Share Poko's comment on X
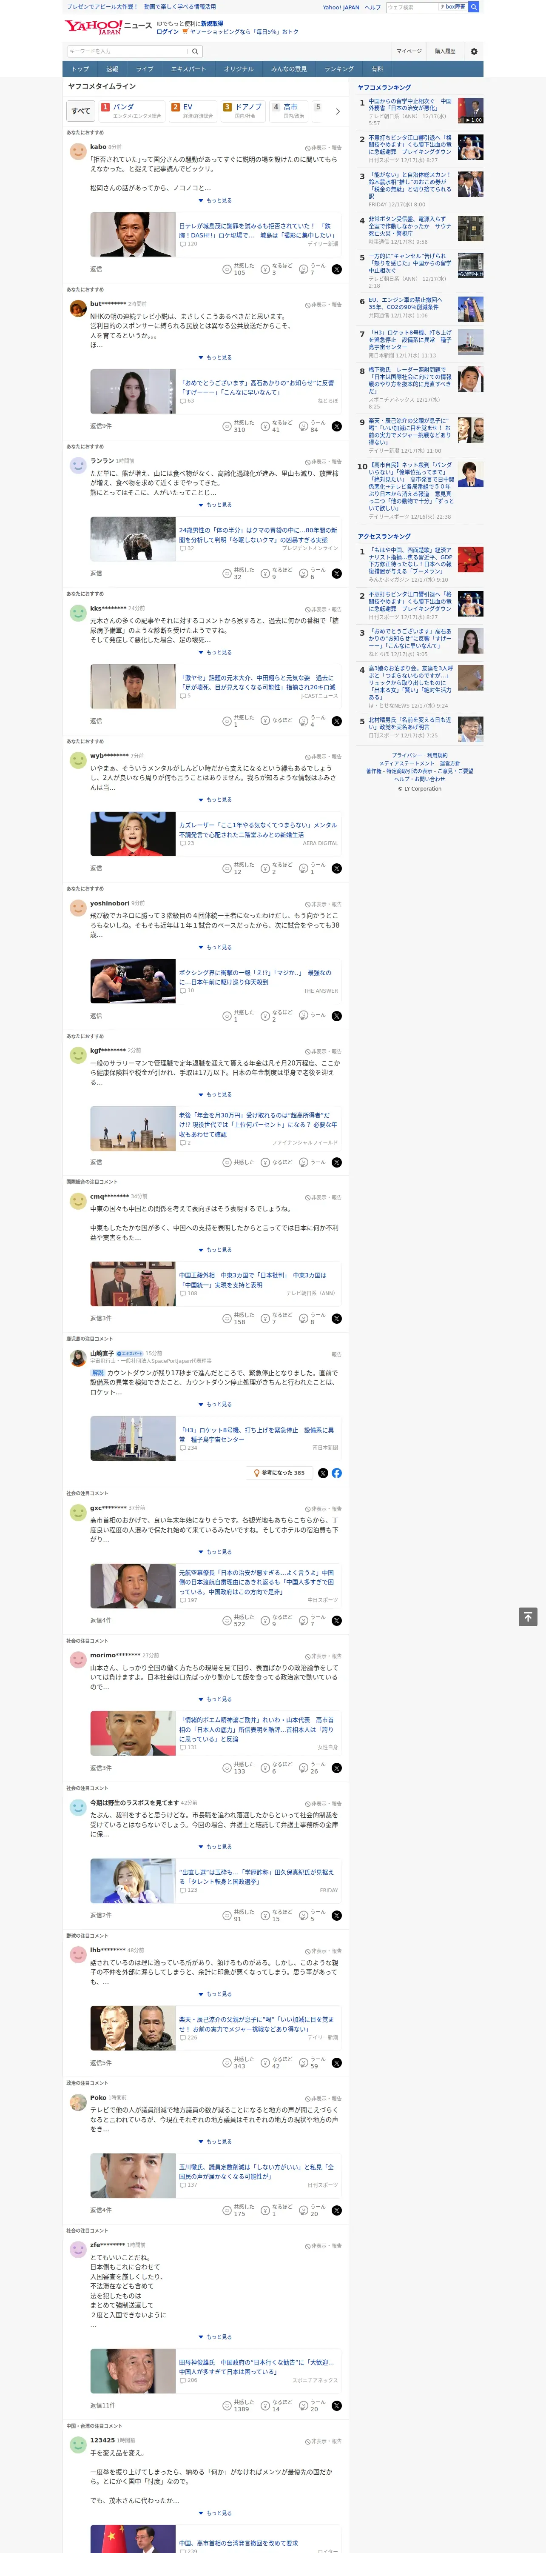Viewport: 546px width, 2553px height. tap(337, 2210)
